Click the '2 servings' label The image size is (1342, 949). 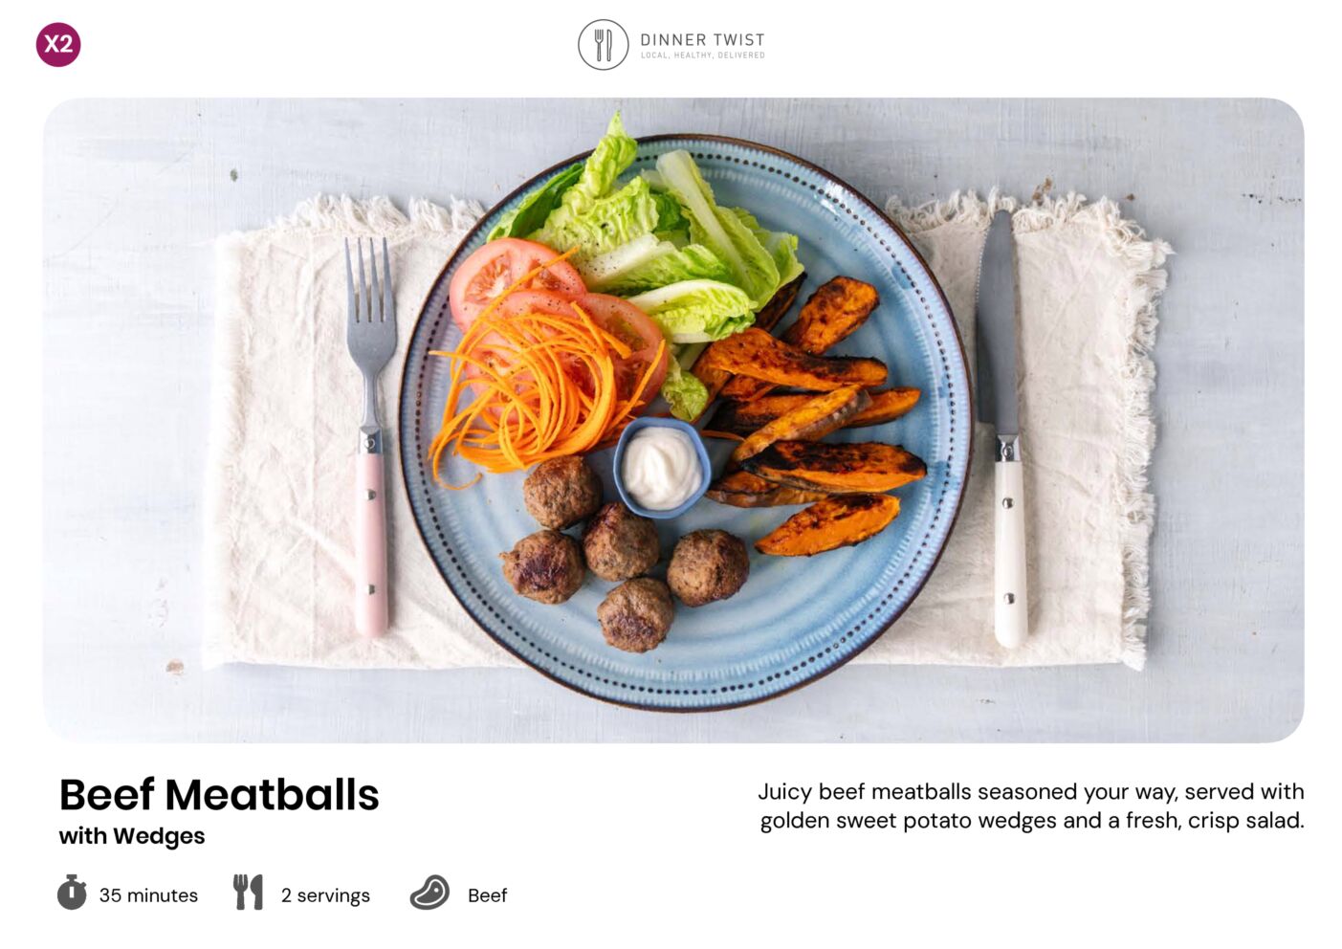[x=325, y=895]
